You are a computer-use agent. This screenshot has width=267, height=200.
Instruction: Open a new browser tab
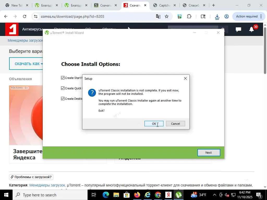tap(214, 5)
